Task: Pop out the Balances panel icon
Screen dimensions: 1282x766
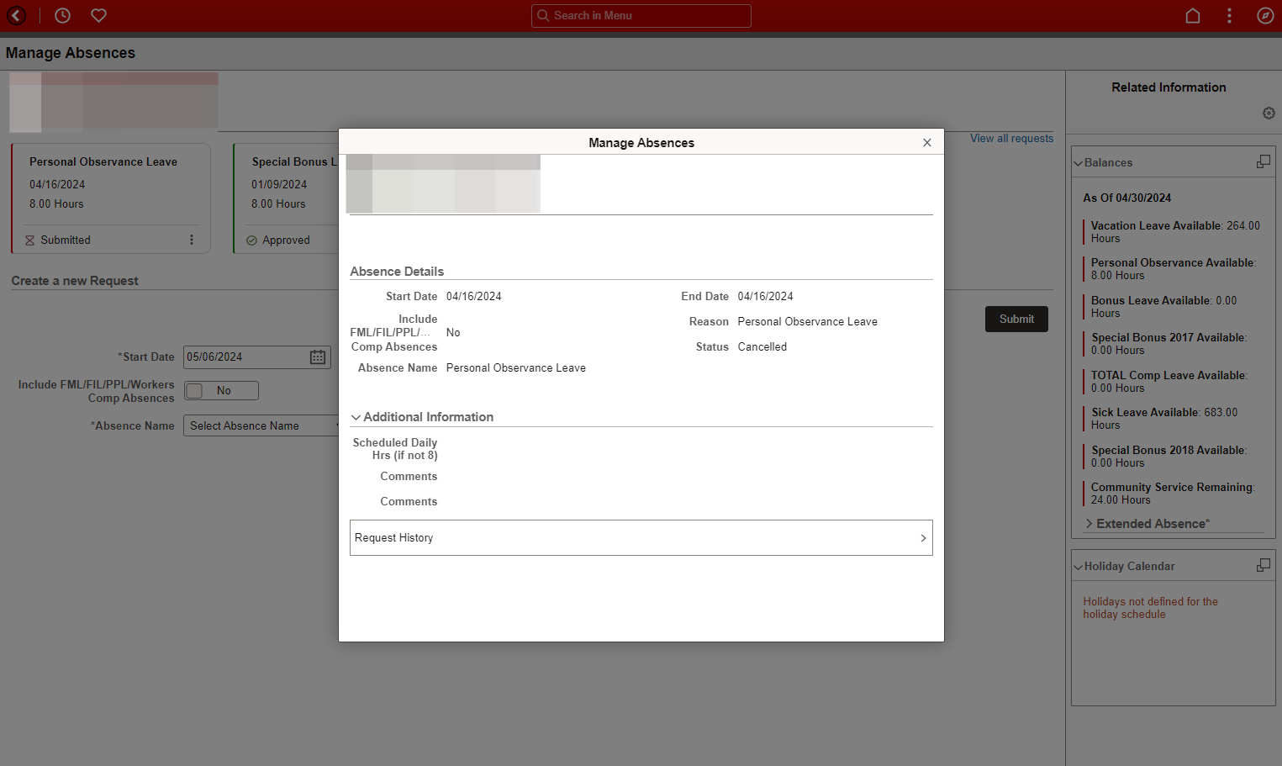Action: tap(1263, 161)
